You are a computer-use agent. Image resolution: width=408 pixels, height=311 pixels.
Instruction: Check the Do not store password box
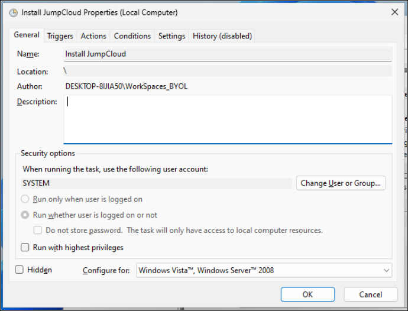tap(38, 231)
